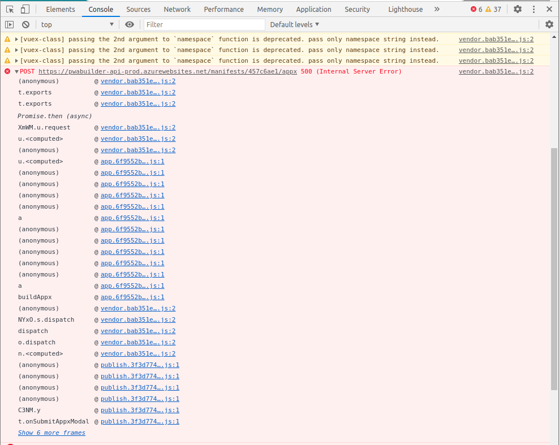
Task: Expand the third vuex-class warning message
Action: click(x=16, y=61)
